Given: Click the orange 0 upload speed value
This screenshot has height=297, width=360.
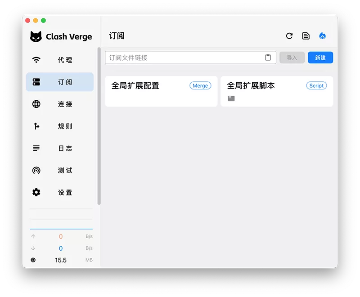Looking at the screenshot, I should click(61, 236).
